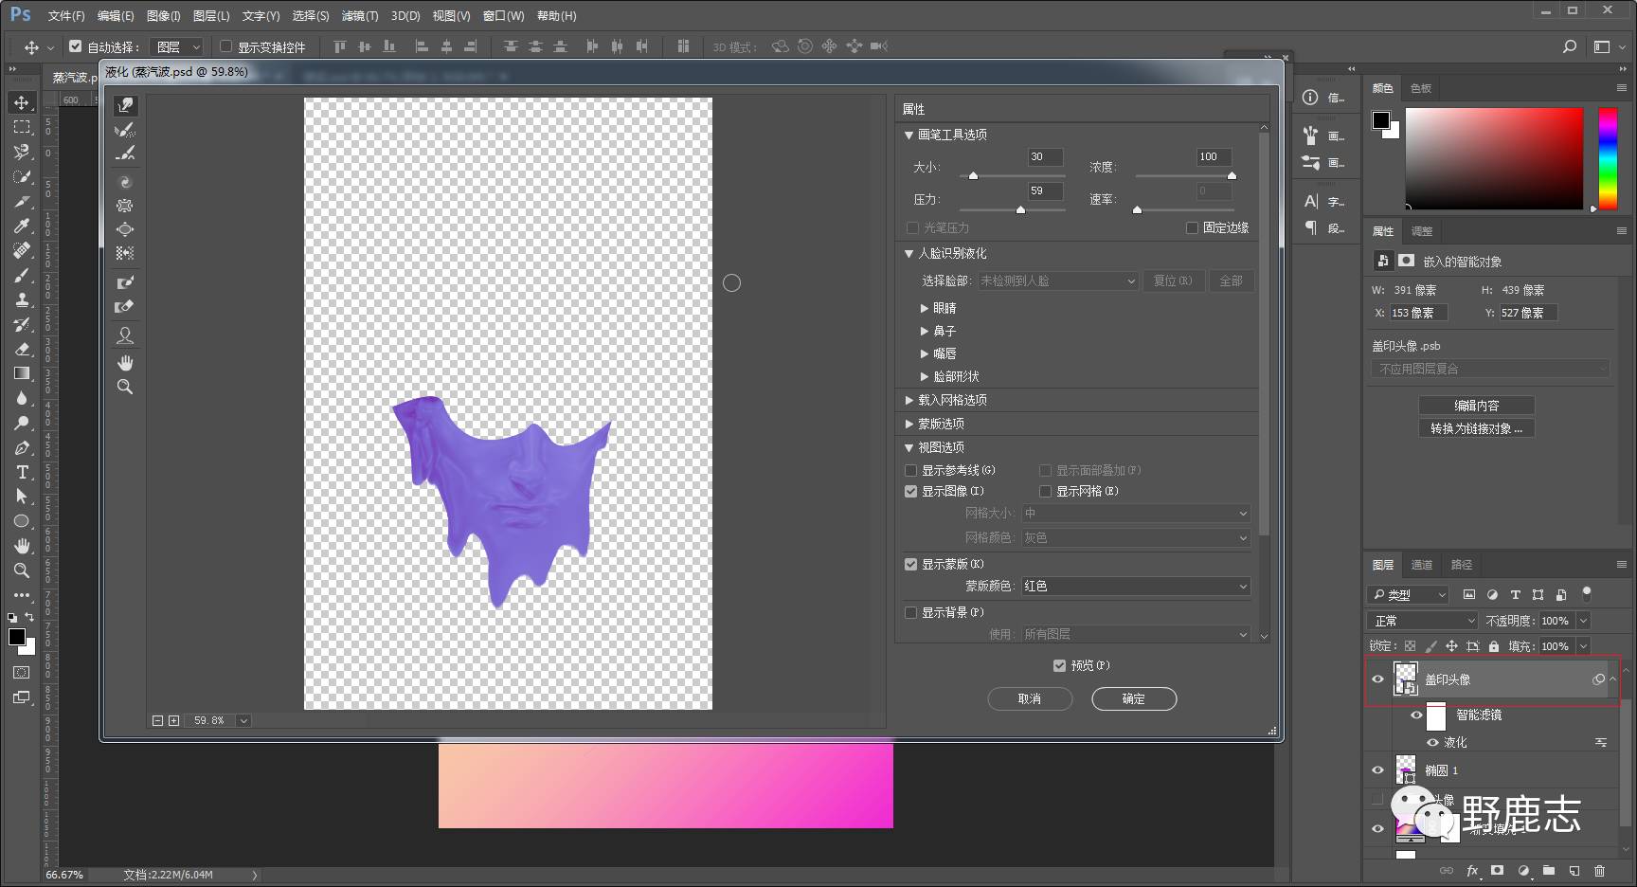Click the 大小 brush size input field
This screenshot has width=1637, height=887.
coord(1045,157)
